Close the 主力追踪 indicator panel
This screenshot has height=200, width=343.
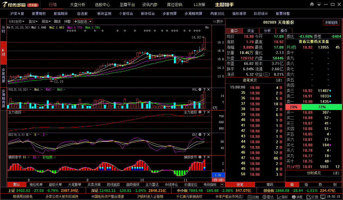[x=209, y=112]
